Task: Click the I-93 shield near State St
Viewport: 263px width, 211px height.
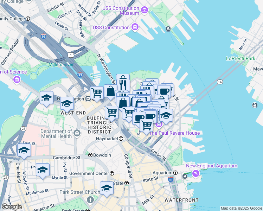Action: (x=171, y=180)
